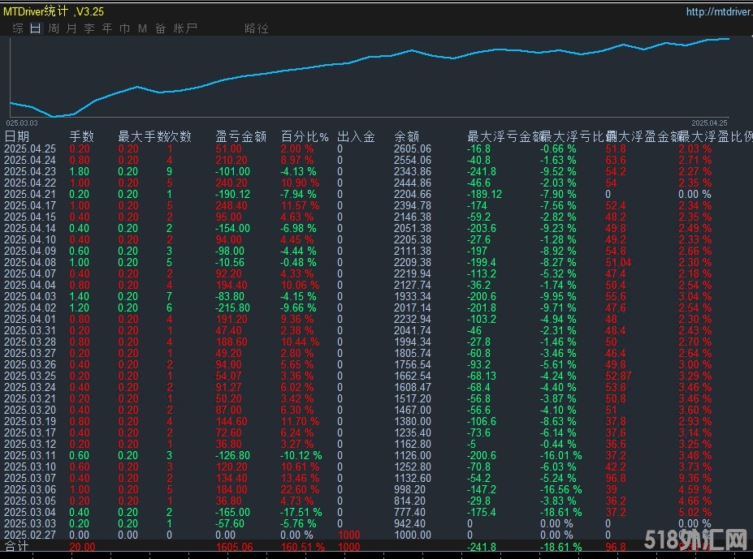Viewport: 753px width, 559px height.
Task: Click the 余额 column header
Action: (407, 136)
